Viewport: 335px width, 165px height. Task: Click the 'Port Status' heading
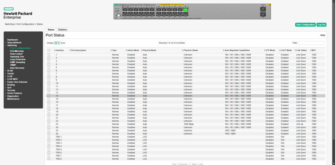tap(55, 35)
